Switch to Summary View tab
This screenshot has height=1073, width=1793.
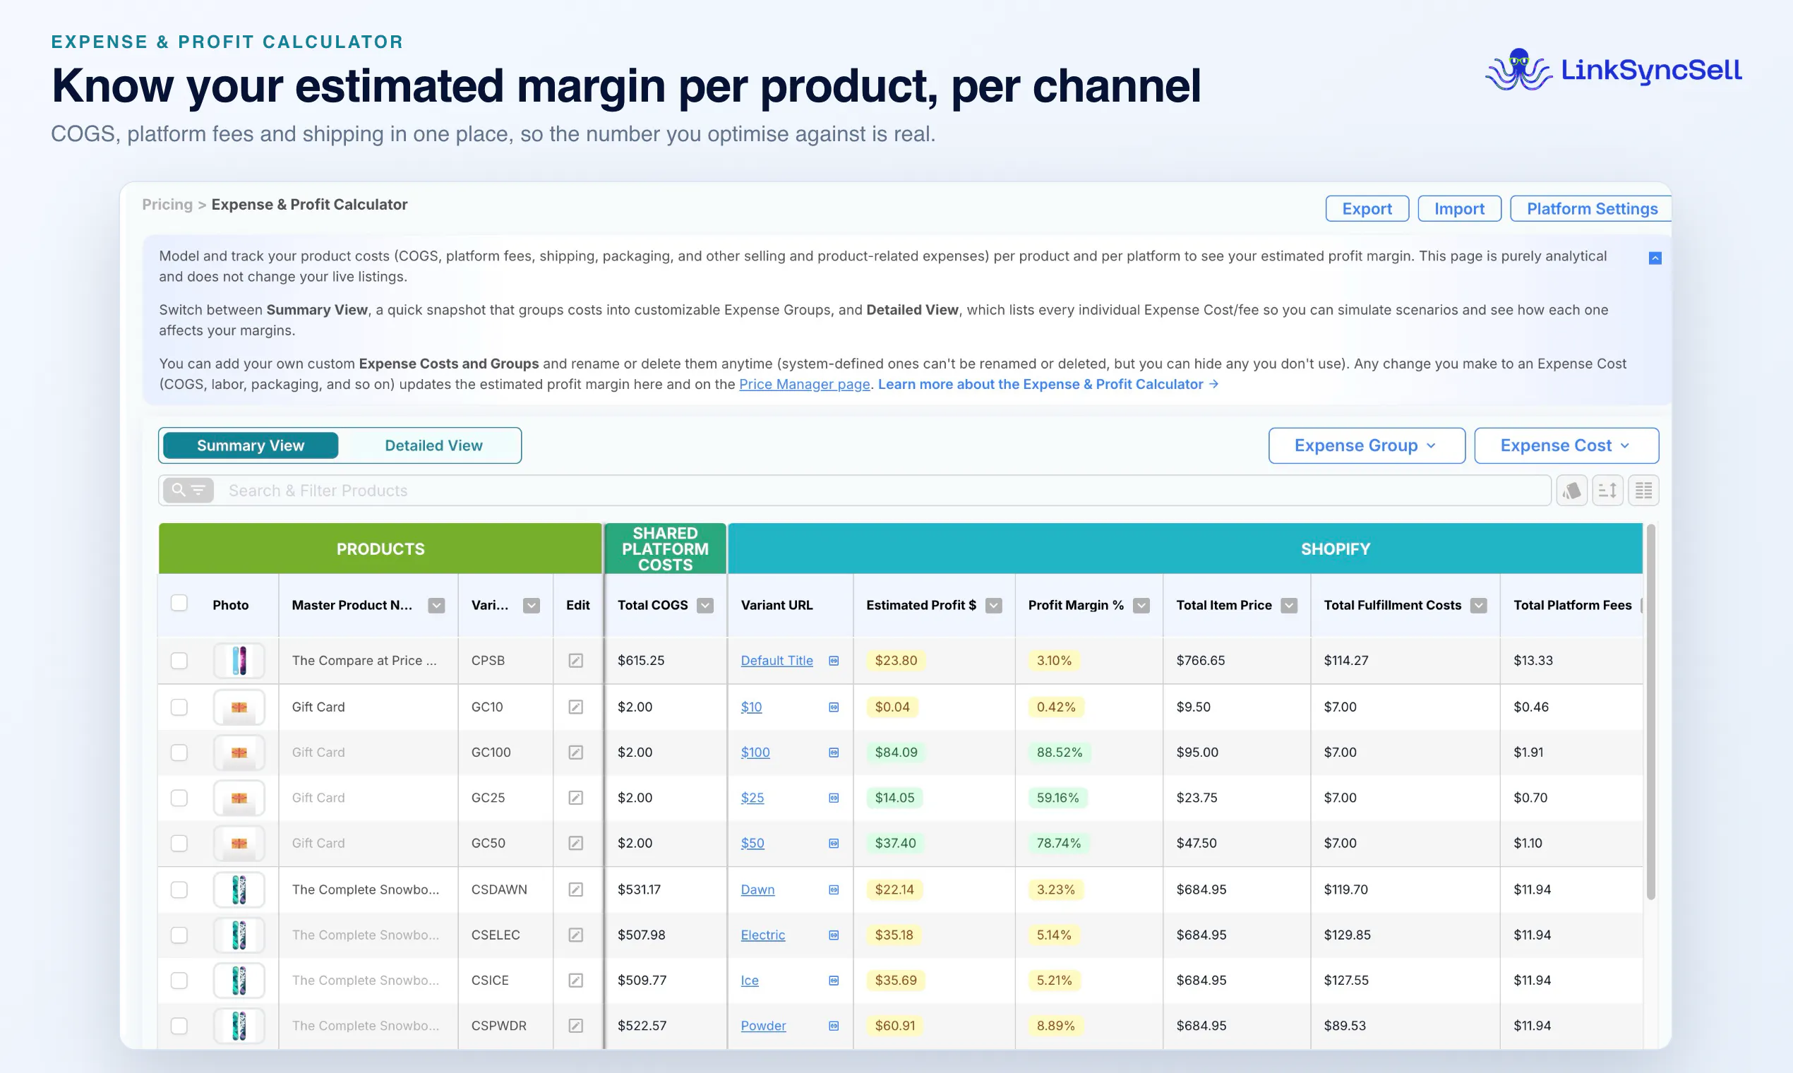[250, 445]
